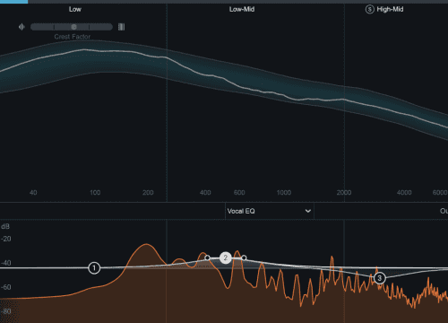Click the 2000 Hz frequency label
Viewport: 448px width, 323px height.
click(344, 193)
